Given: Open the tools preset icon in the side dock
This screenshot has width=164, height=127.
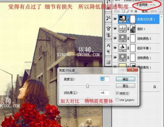Looking at the screenshot, I should 108,18.
